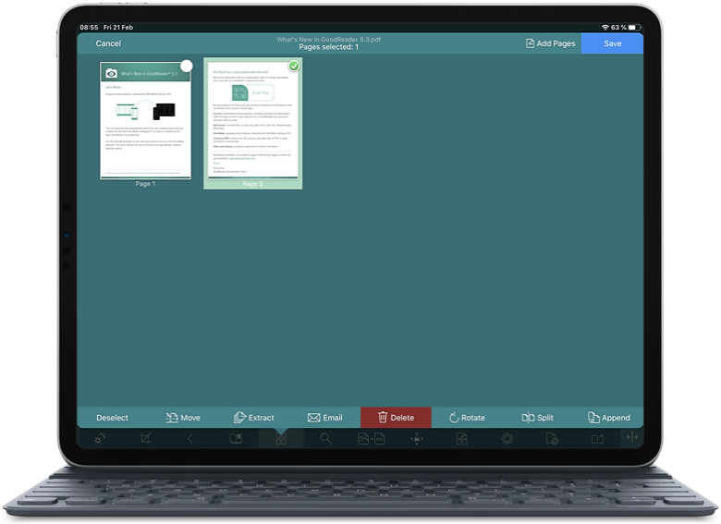
Task: Tap the dimmed back arrow icon
Action: tap(190, 439)
